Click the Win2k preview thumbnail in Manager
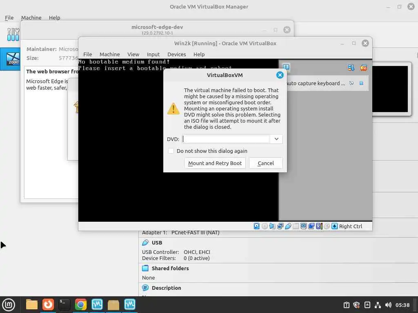This screenshot has height=313, width=418. click(390, 89)
